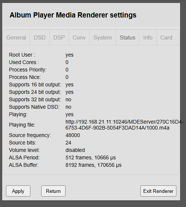
Task: Switch to the General tab
Action: pyautogui.click(x=16, y=38)
